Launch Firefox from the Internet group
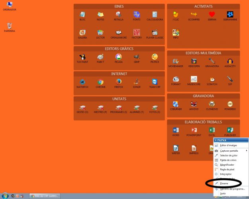Screen dimensions: 249x199 pyautogui.click(x=118, y=82)
